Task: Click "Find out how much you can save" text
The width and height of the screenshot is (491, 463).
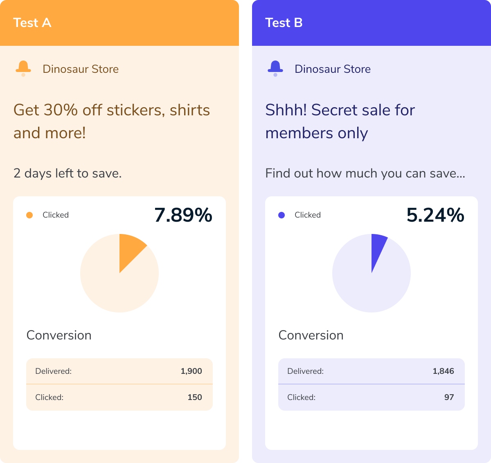Action: [x=365, y=173]
